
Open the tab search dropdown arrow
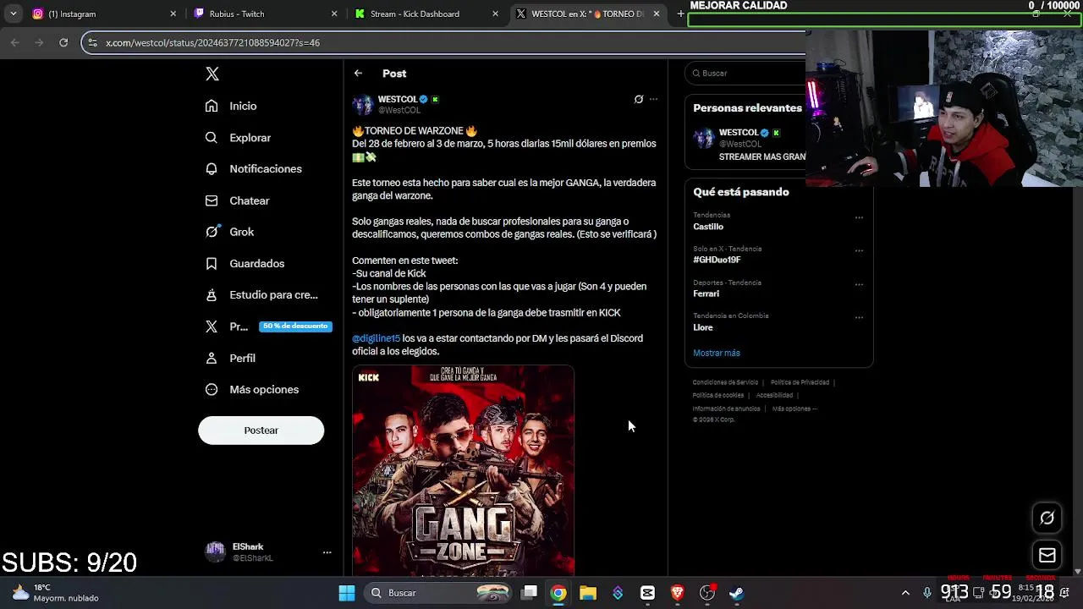click(13, 14)
